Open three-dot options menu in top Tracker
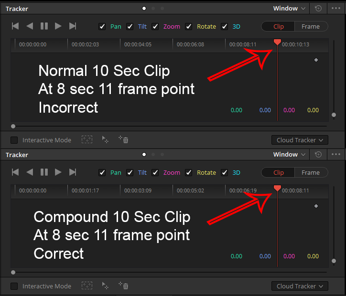The height and width of the screenshot is (296, 346). [336, 9]
